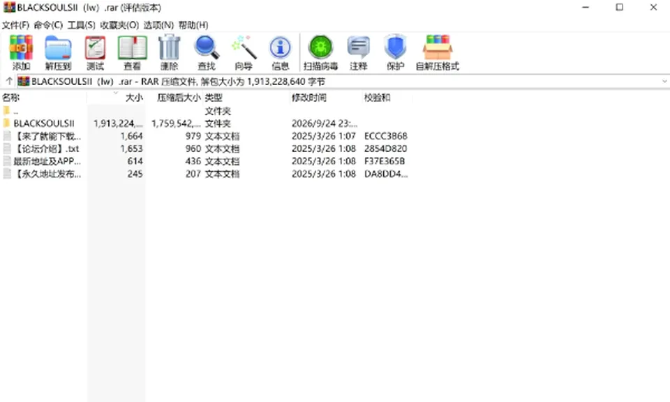Click the size value 1,664

pyautogui.click(x=132, y=136)
